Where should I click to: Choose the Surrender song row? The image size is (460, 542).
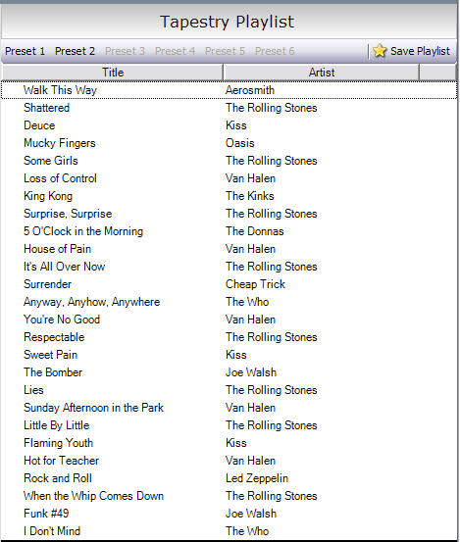point(229,284)
